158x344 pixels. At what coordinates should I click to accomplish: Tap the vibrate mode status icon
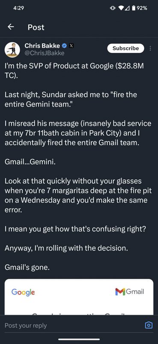tap(112, 8)
